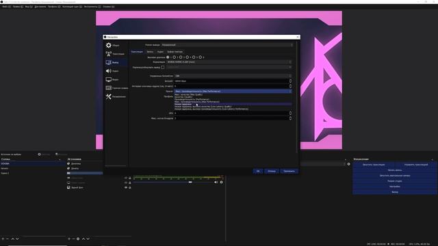Click the Max B-frames stepper arrows
The height and width of the screenshot is (246, 438).
(290, 118)
